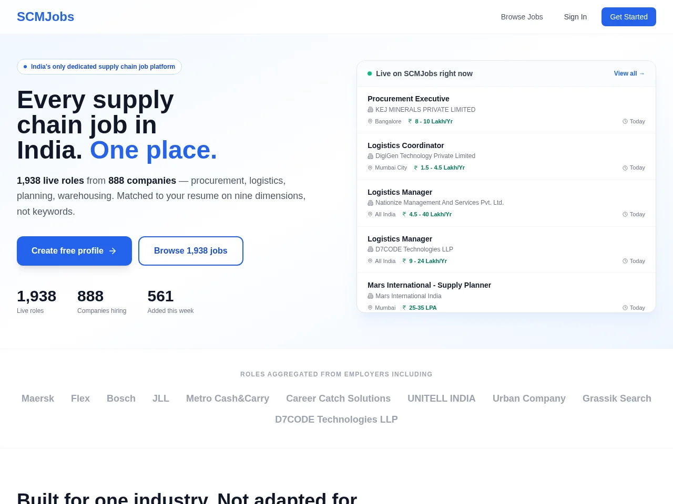Open the Mars International - Supply Planner job
The height and width of the screenshot is (504, 673).
click(506, 292)
